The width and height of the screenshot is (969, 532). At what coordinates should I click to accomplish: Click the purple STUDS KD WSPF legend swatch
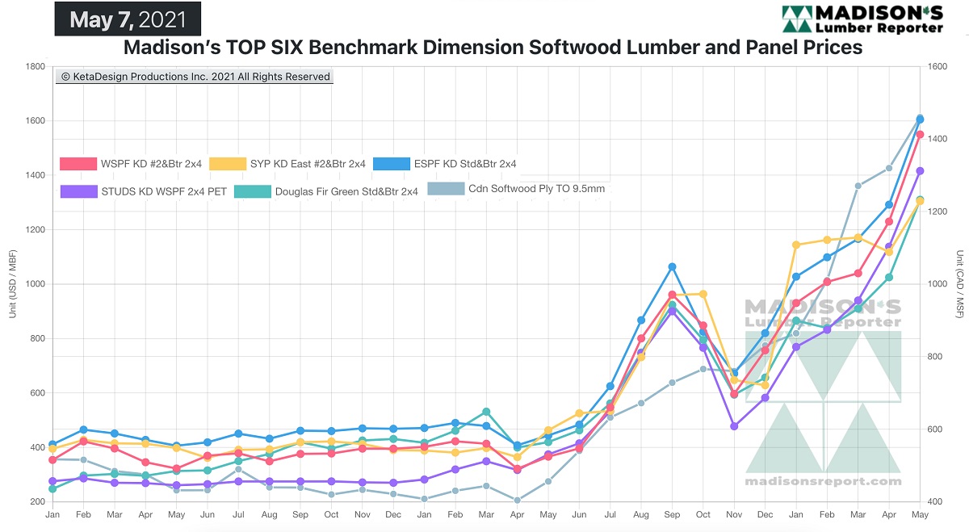(x=78, y=191)
